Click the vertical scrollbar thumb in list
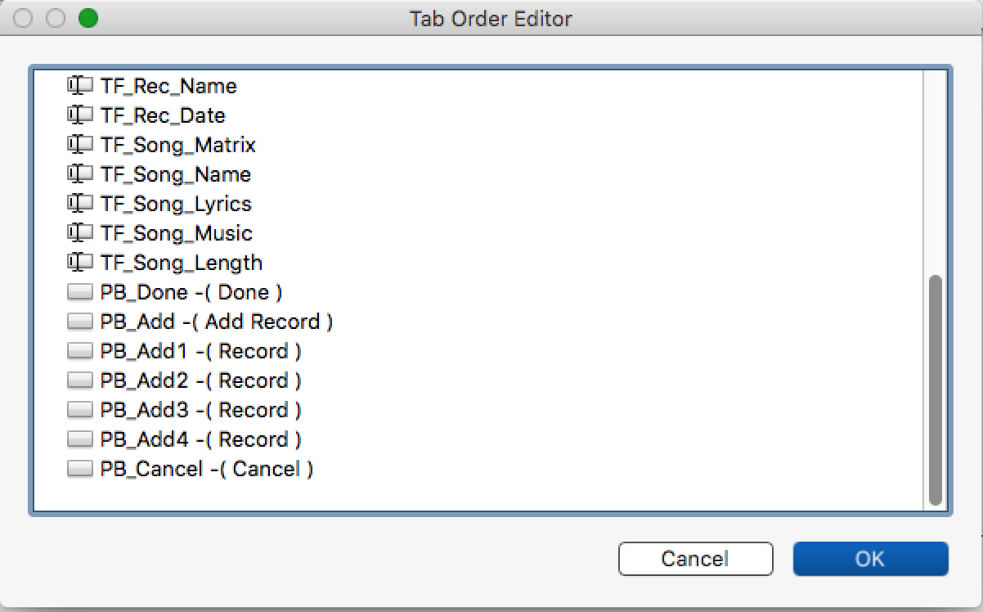Image resolution: width=983 pixels, height=612 pixels. 936,390
